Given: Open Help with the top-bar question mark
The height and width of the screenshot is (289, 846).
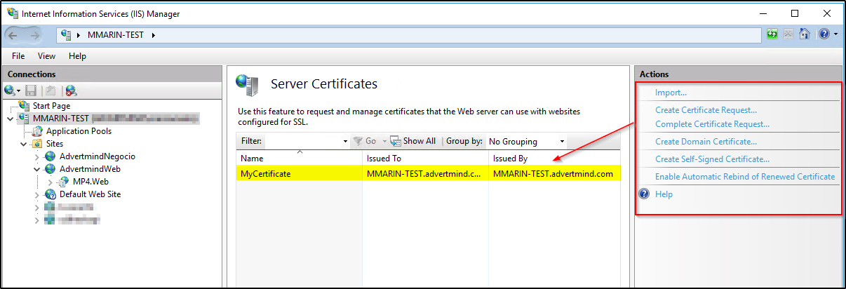Looking at the screenshot, I should pos(824,34).
